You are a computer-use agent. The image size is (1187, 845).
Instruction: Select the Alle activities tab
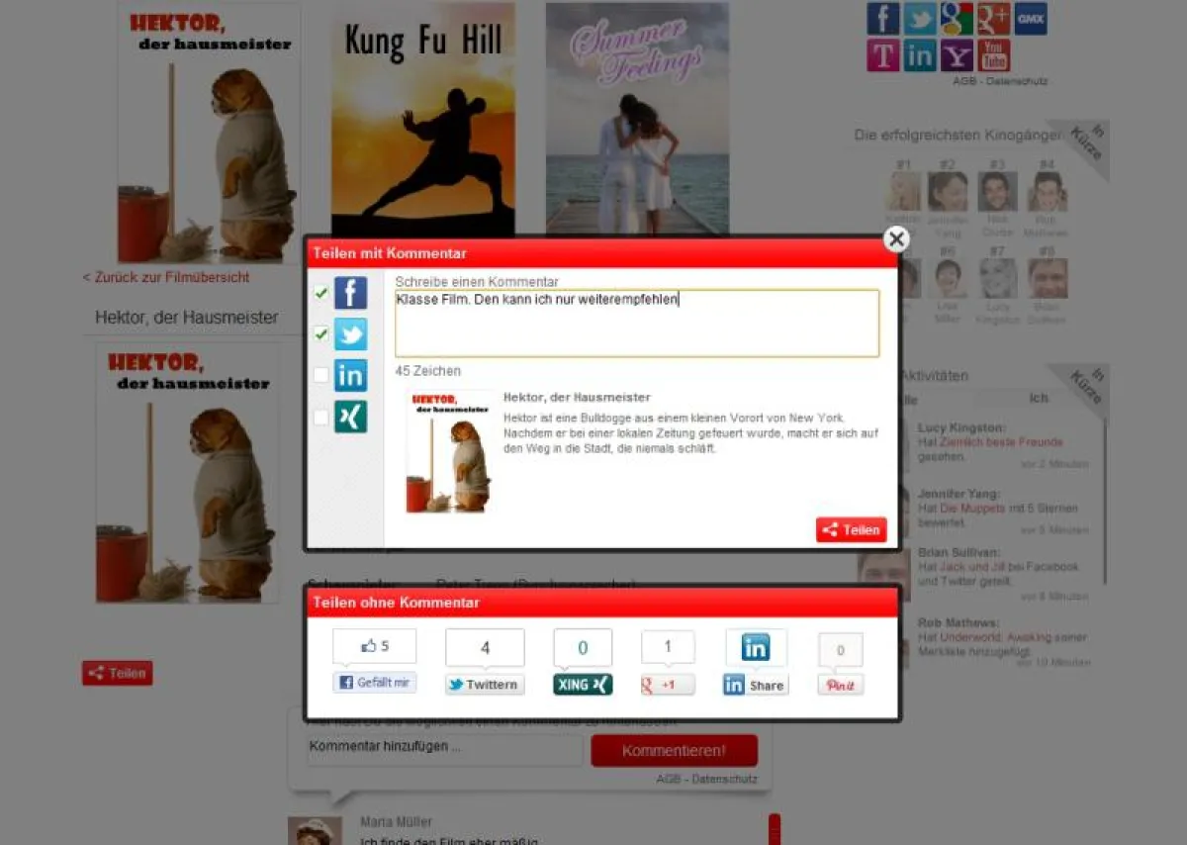click(x=906, y=398)
